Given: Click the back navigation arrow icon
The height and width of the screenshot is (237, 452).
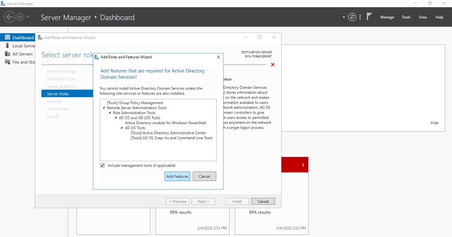Looking at the screenshot, I should tap(9, 17).
